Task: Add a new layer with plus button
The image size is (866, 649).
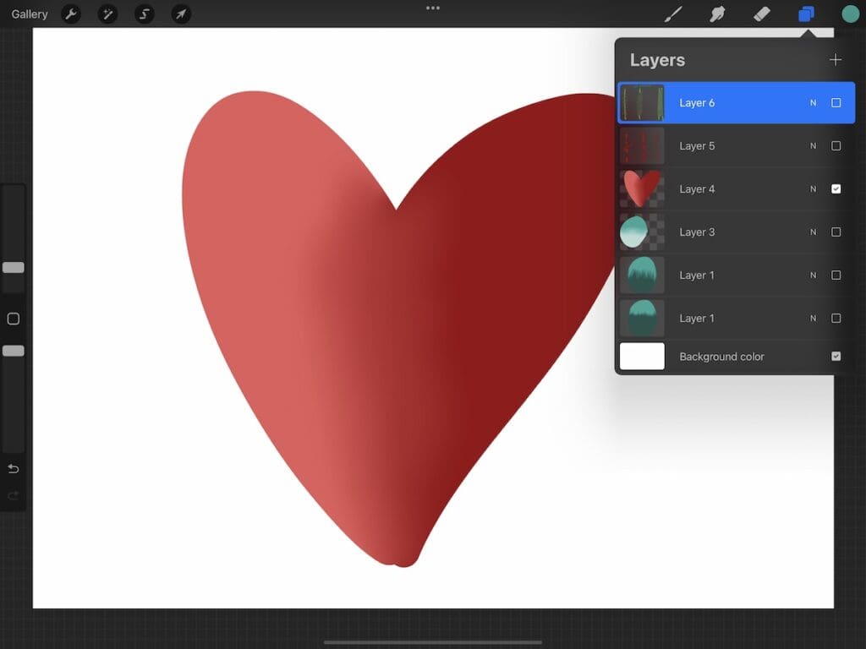Action: tap(836, 59)
